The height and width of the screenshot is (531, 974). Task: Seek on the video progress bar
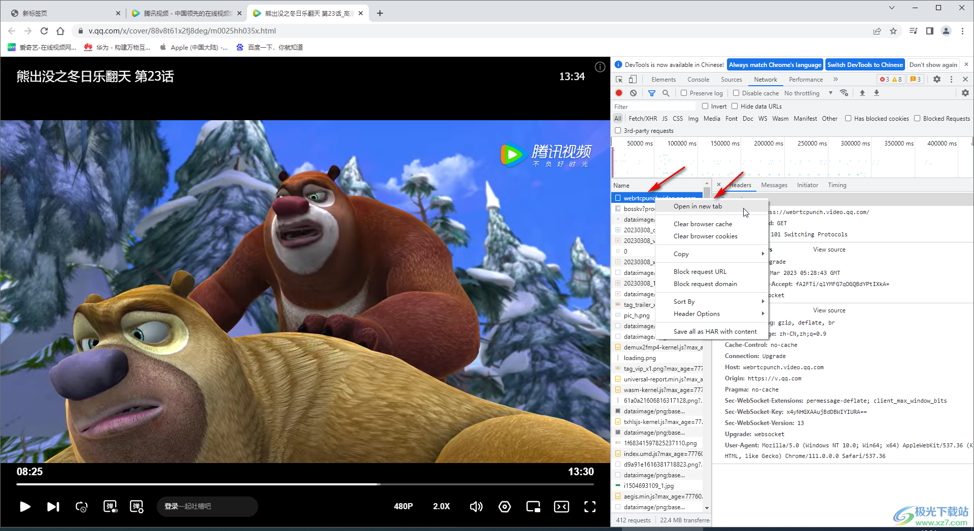click(x=305, y=484)
